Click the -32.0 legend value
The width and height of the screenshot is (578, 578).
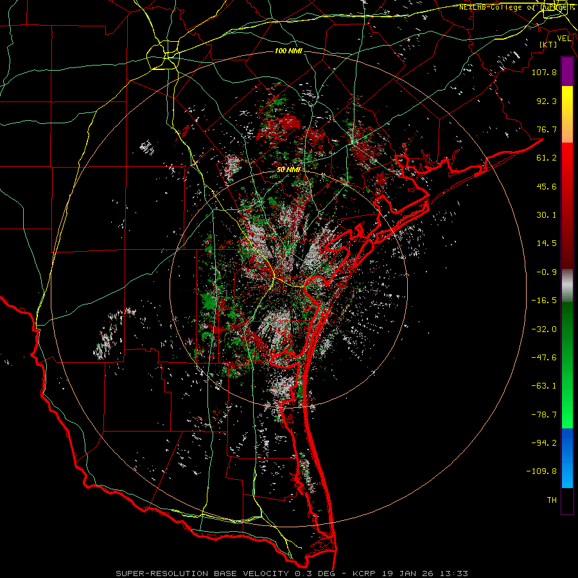pyautogui.click(x=544, y=329)
